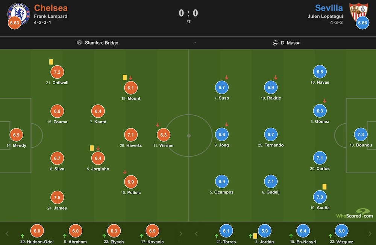Click the referee whistle icon beside D. Massa
The width and height of the screenshot is (376, 245).
pyautogui.click(x=276, y=43)
